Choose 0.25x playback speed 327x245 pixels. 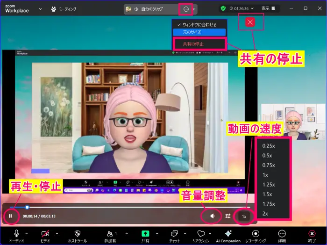269,146
